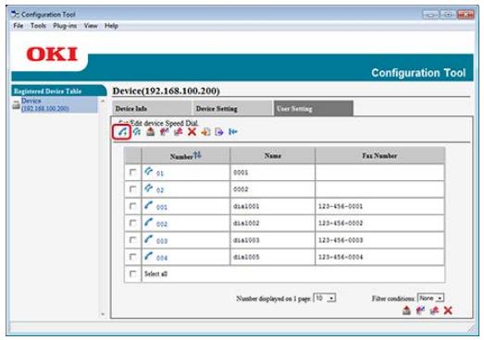Tick the checkbox for dial003 row

click(132, 240)
